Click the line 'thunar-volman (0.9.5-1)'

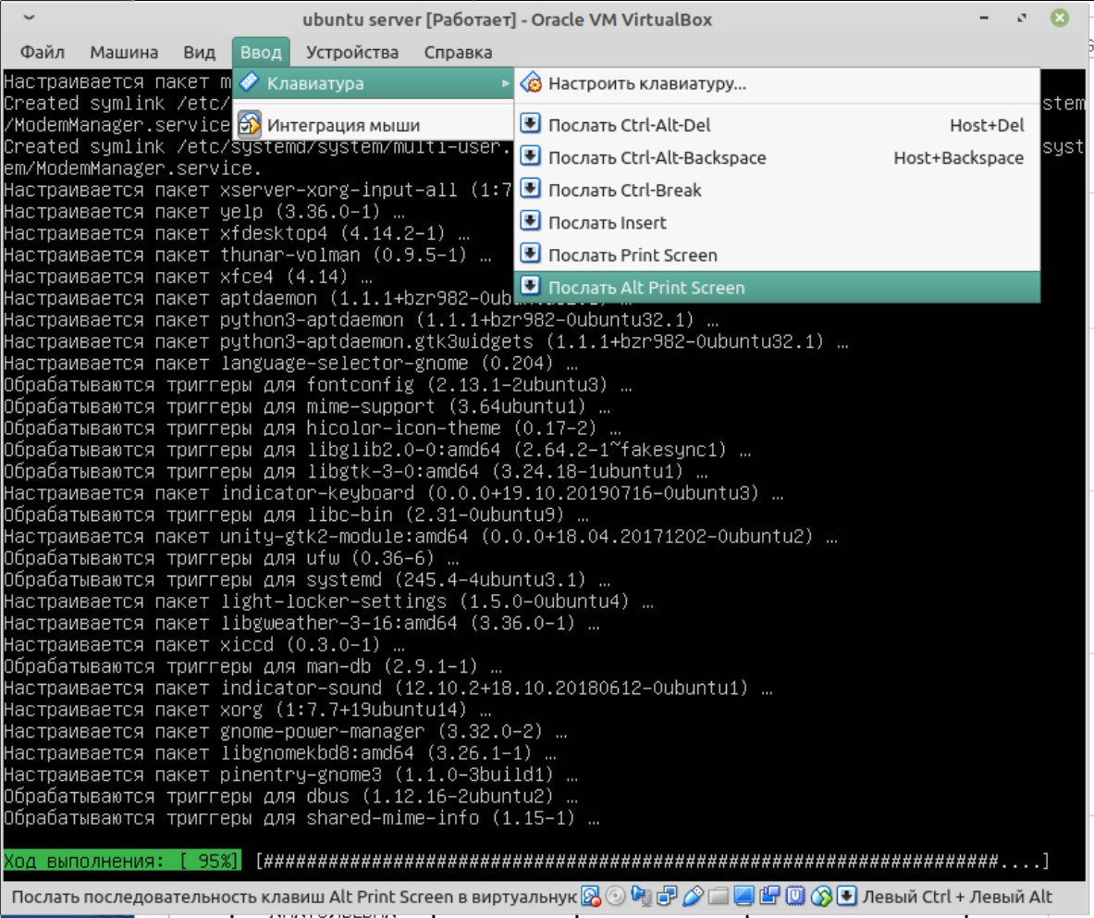click(x=247, y=254)
